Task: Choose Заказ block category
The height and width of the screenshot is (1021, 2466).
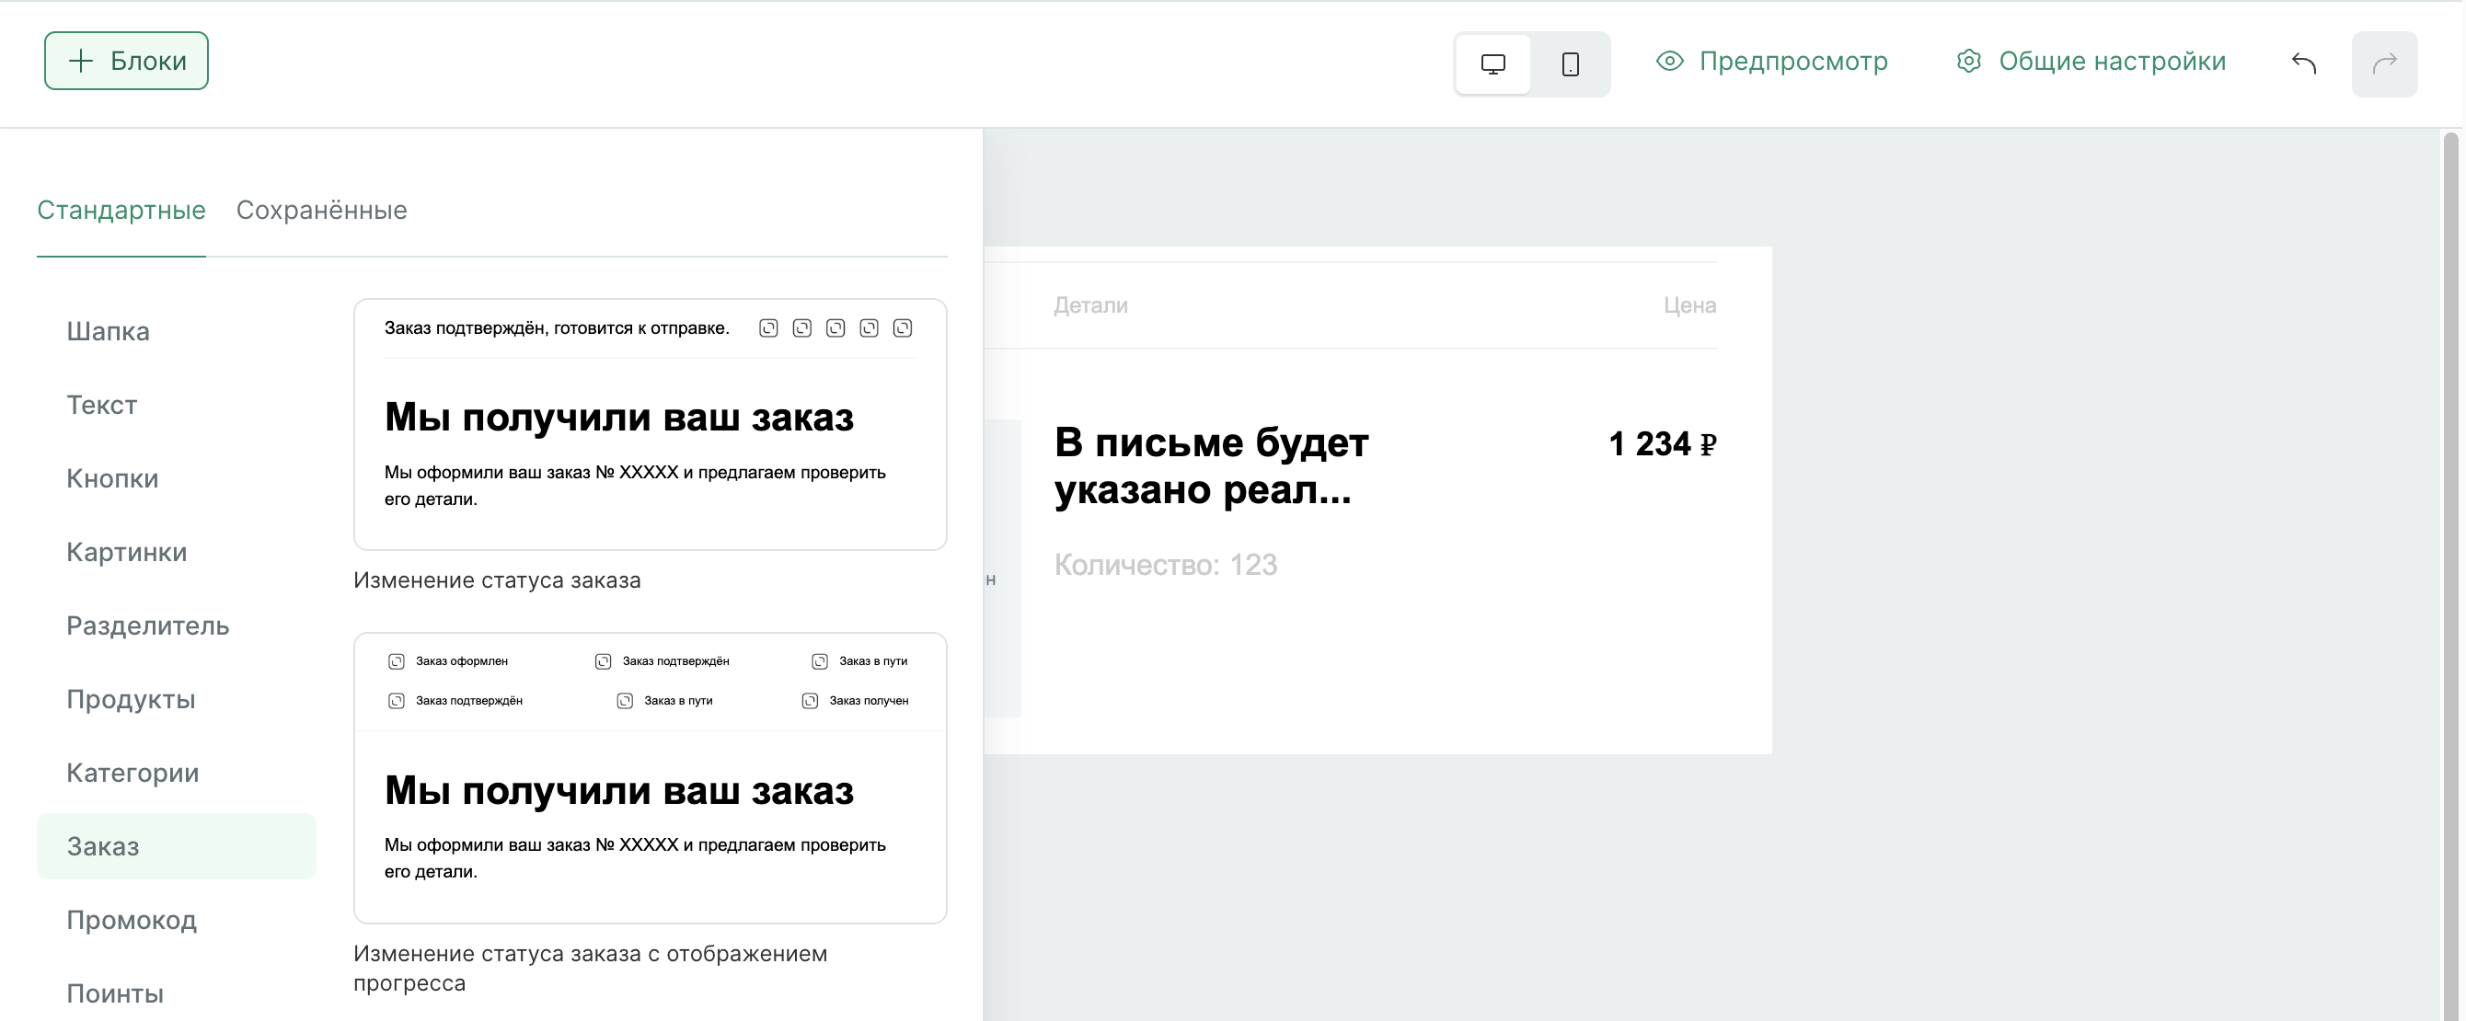Action: point(176,847)
